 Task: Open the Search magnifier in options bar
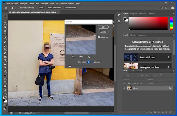[x=162, y=8]
